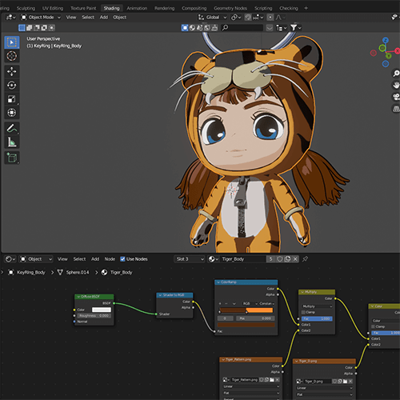Toggle camera view icon
Screen dimensions: 400x400
(x=396, y=97)
